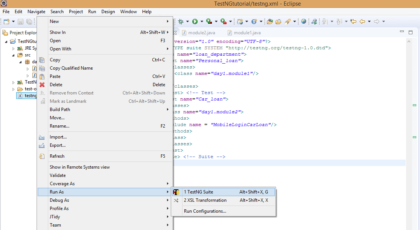Click the blue S icon in toolbar
This screenshot has height=230, width=420.
pos(254,21)
